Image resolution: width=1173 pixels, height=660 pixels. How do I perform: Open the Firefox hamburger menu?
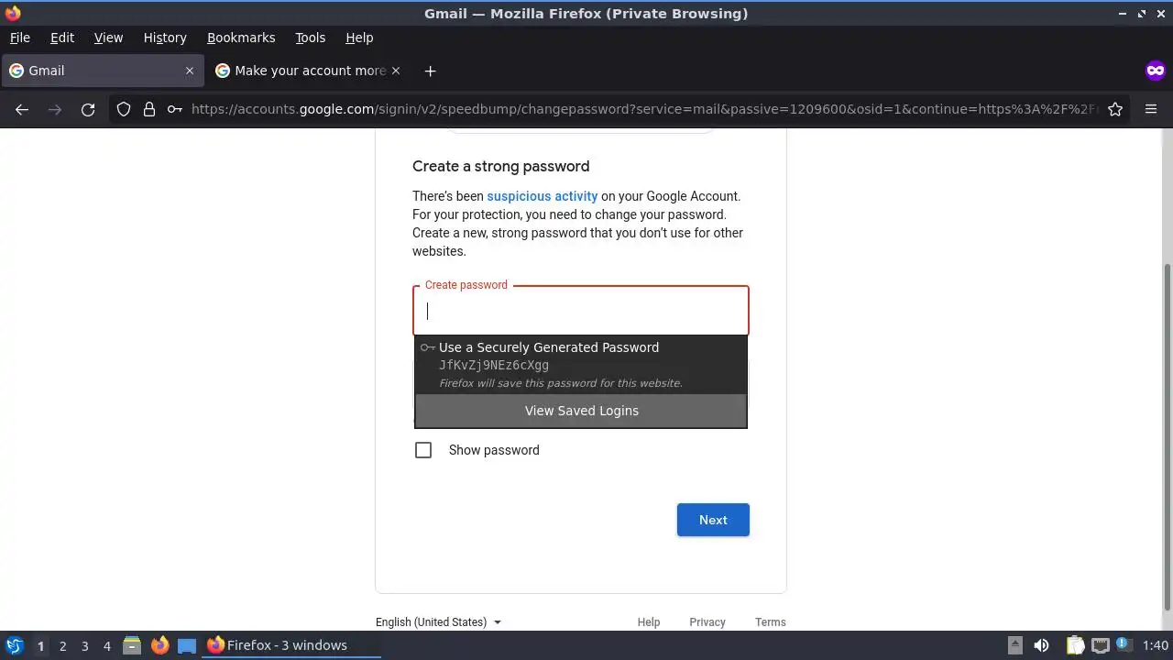click(1151, 109)
